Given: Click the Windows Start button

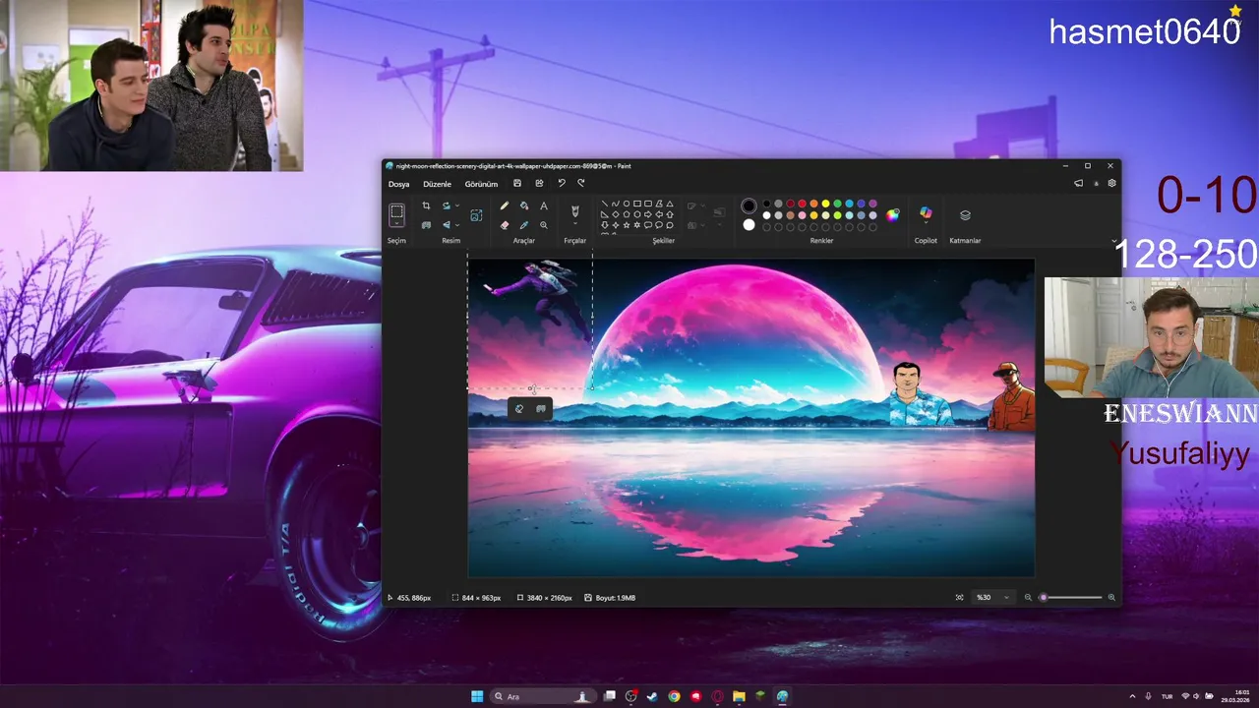Looking at the screenshot, I should coord(477,696).
